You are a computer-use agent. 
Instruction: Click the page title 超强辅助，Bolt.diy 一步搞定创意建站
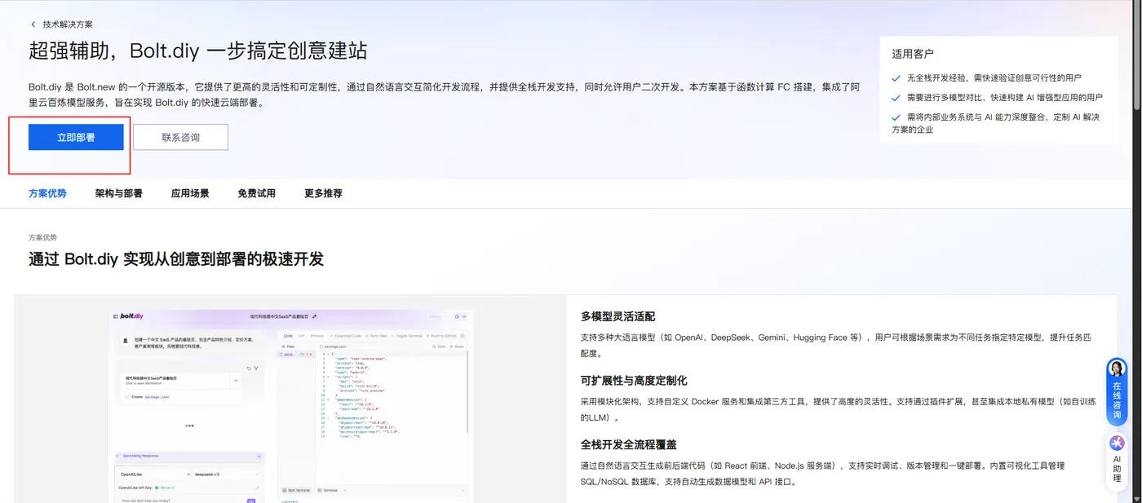(x=197, y=51)
